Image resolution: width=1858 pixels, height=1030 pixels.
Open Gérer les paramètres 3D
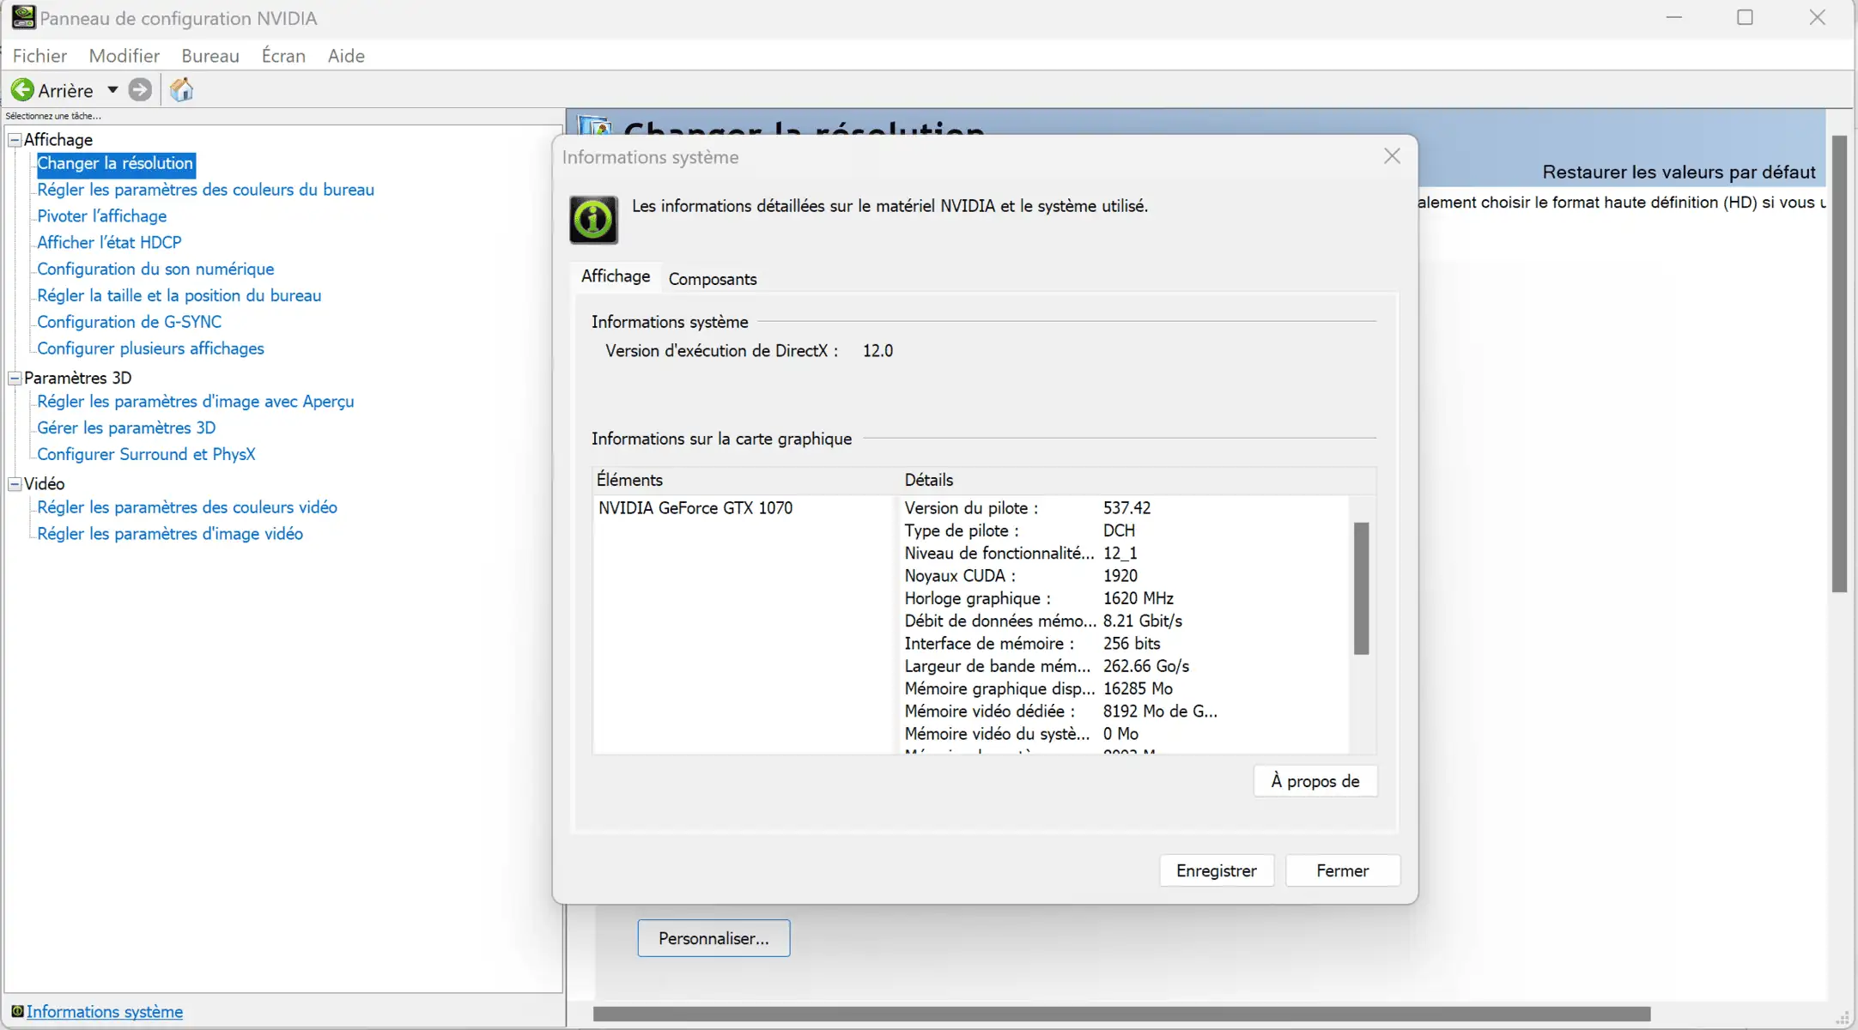pos(126,428)
